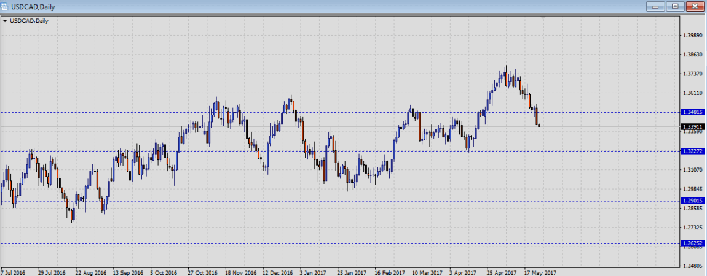Viewport: 707px width, 276px height.
Task: Click the chart window icon in title bar
Action: (x=5, y=6)
